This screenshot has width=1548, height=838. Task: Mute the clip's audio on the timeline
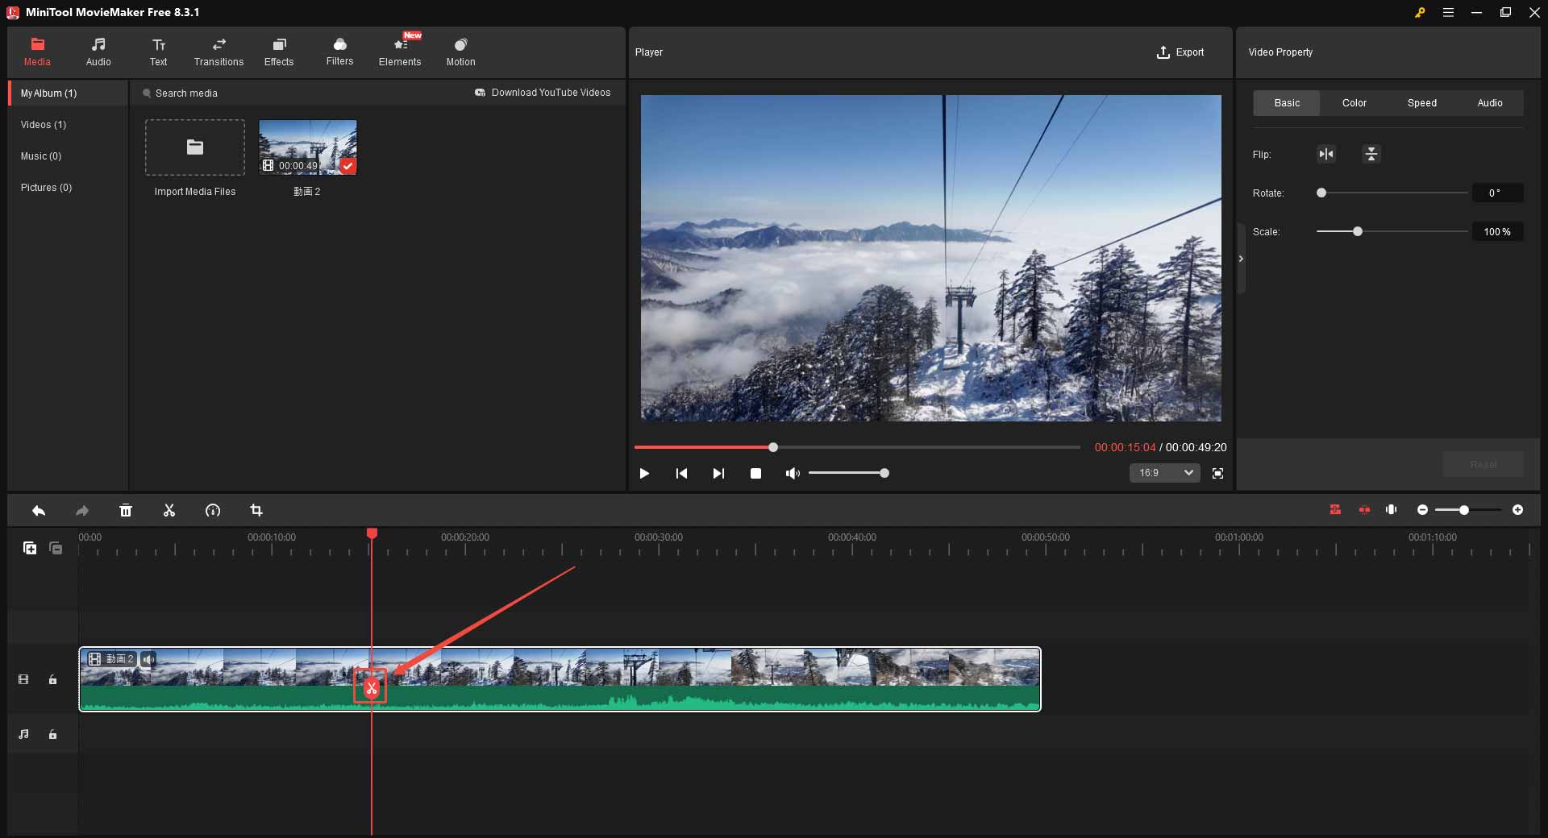(148, 659)
